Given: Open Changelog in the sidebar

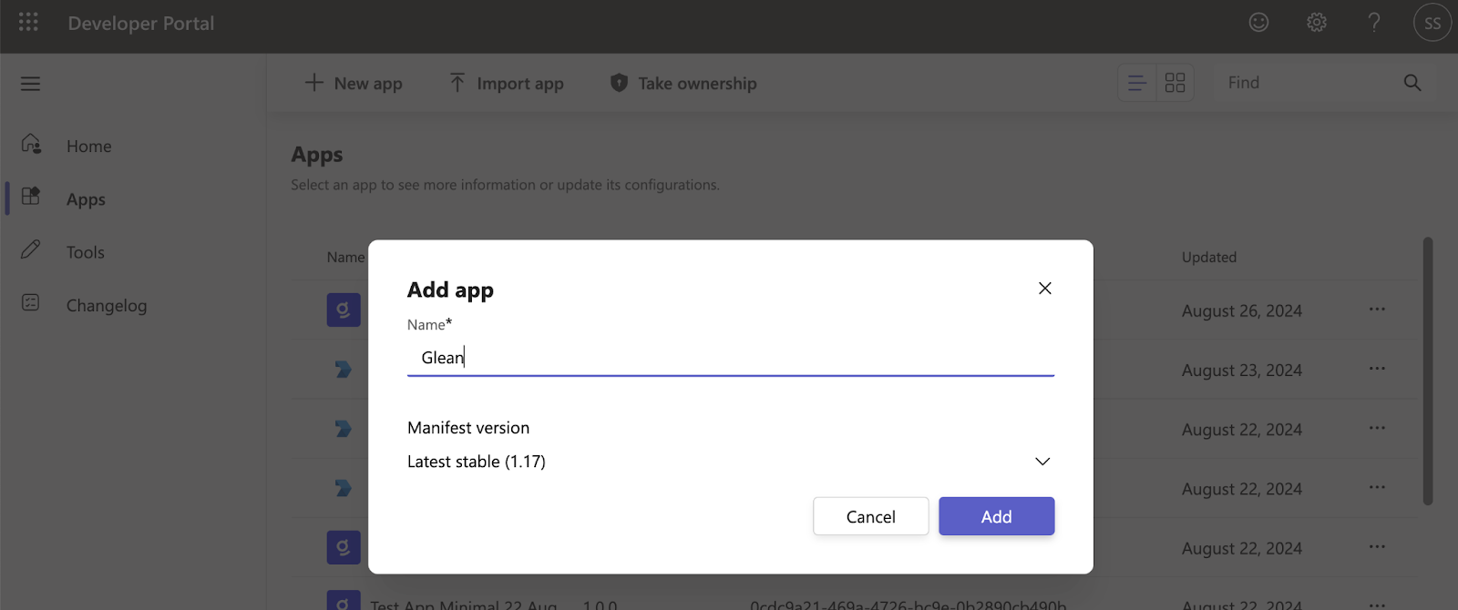Looking at the screenshot, I should pyautogui.click(x=106, y=306).
